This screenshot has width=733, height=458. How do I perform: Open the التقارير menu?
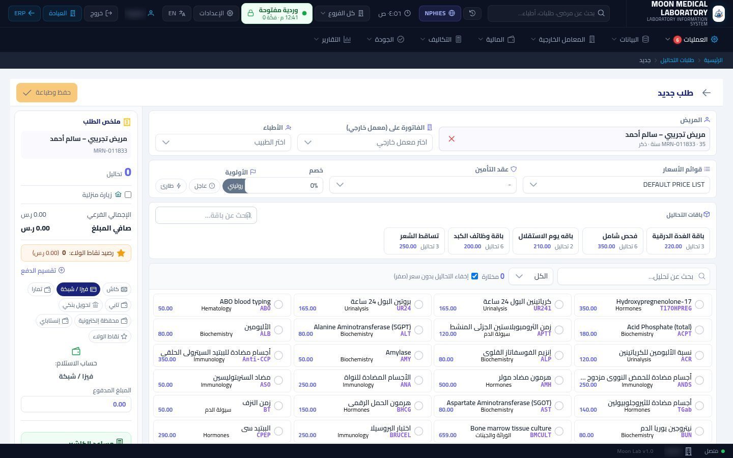coord(332,39)
